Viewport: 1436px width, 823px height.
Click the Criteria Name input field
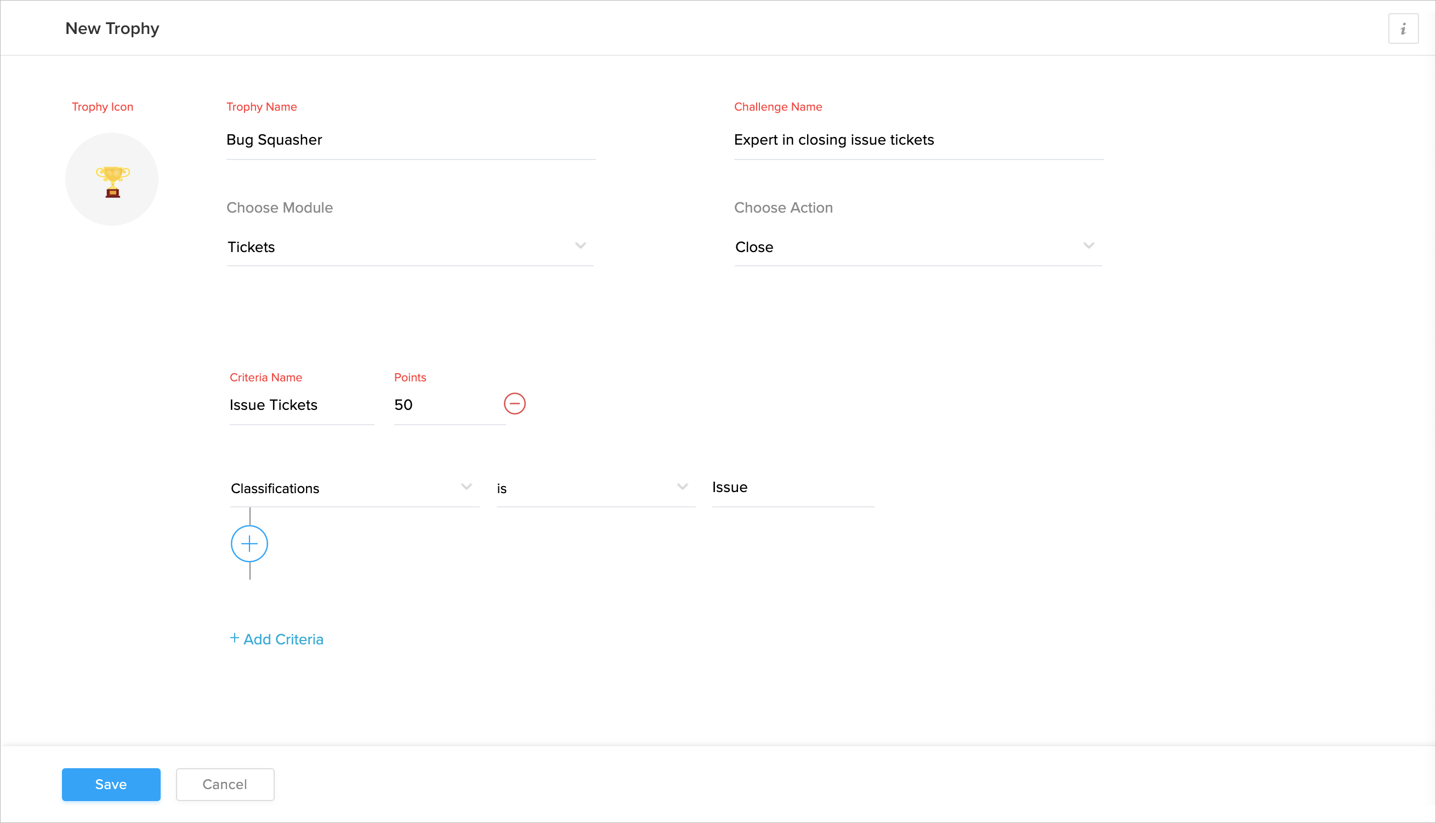tap(301, 405)
